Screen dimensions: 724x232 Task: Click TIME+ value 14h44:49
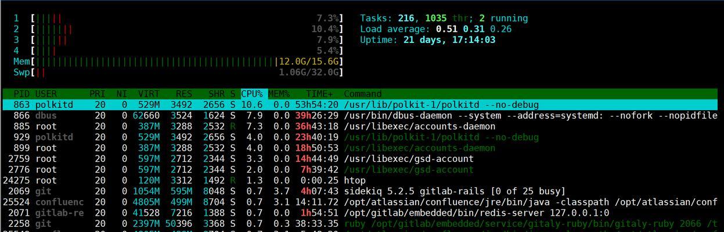pos(316,159)
